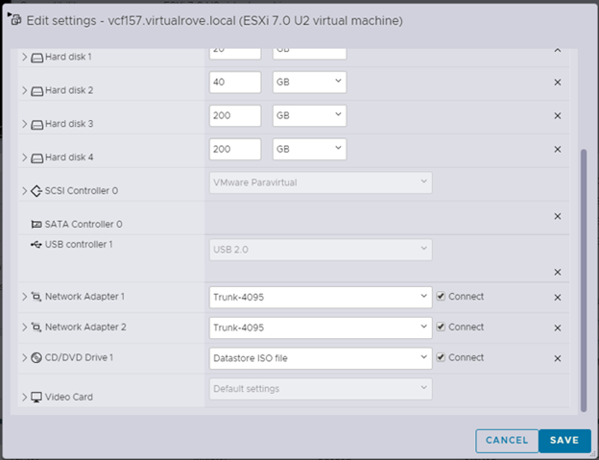Delete Hard disk 4 using the X icon
The image size is (599, 460).
pyautogui.click(x=557, y=149)
